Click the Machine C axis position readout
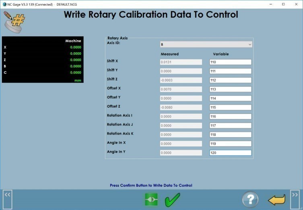Screen dimensions: 303x210 pyautogui.click(x=76, y=72)
